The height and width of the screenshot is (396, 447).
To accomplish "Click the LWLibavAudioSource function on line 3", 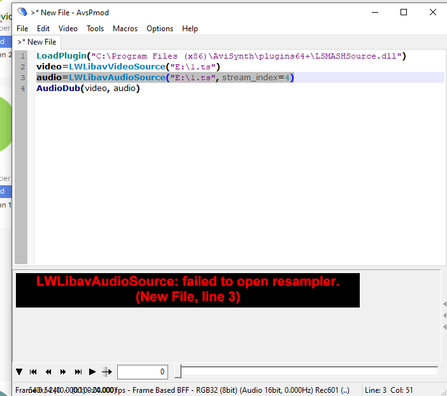I will tap(117, 78).
